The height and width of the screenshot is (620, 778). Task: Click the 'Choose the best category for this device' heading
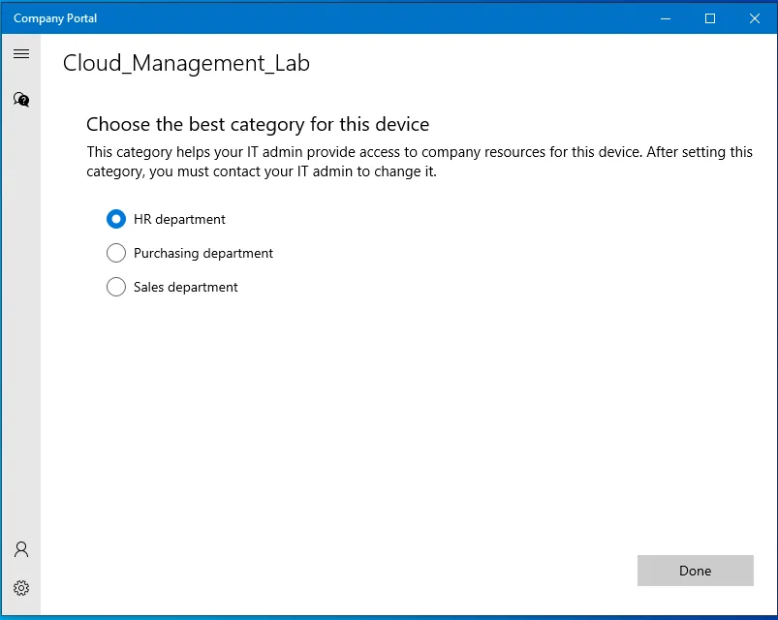(258, 125)
